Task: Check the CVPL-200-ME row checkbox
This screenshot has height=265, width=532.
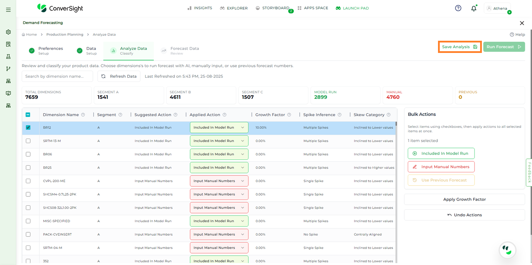Action: click(x=28, y=181)
